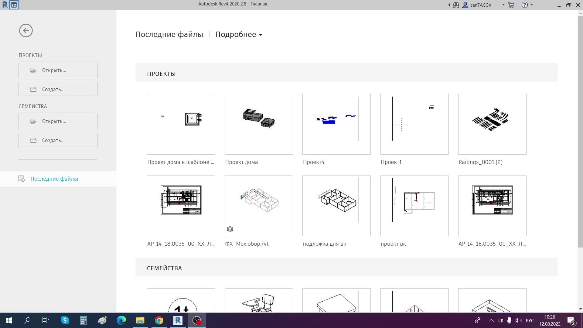Viewport: 583px width, 328px height.
Task: Toggle the Home view icon in title bar
Action: coord(14,5)
